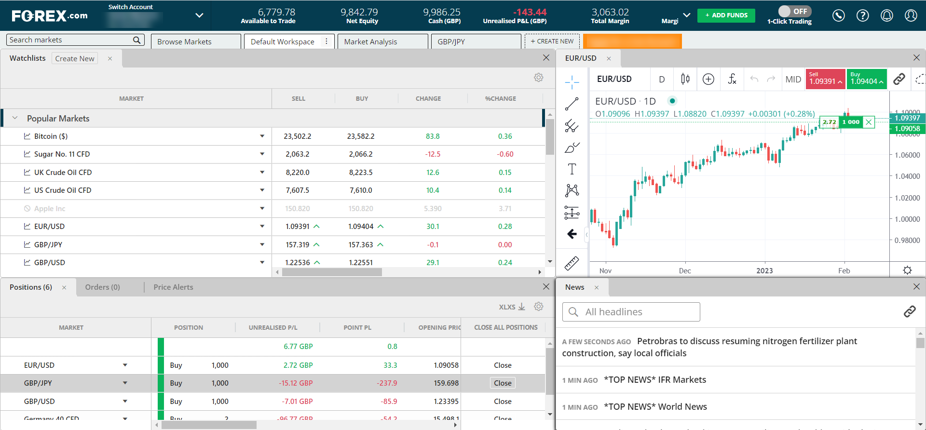
Task: Close the GBP/JPY position
Action: point(503,383)
